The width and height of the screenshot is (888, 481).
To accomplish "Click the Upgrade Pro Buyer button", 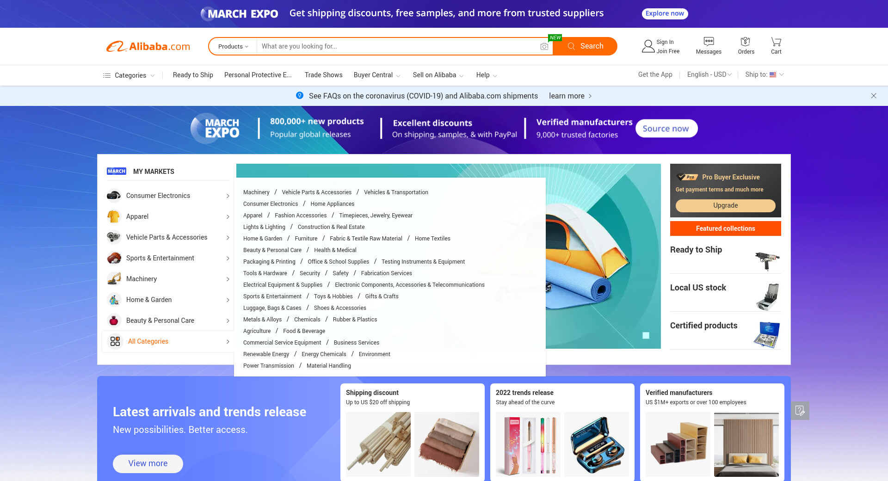I will (725, 205).
